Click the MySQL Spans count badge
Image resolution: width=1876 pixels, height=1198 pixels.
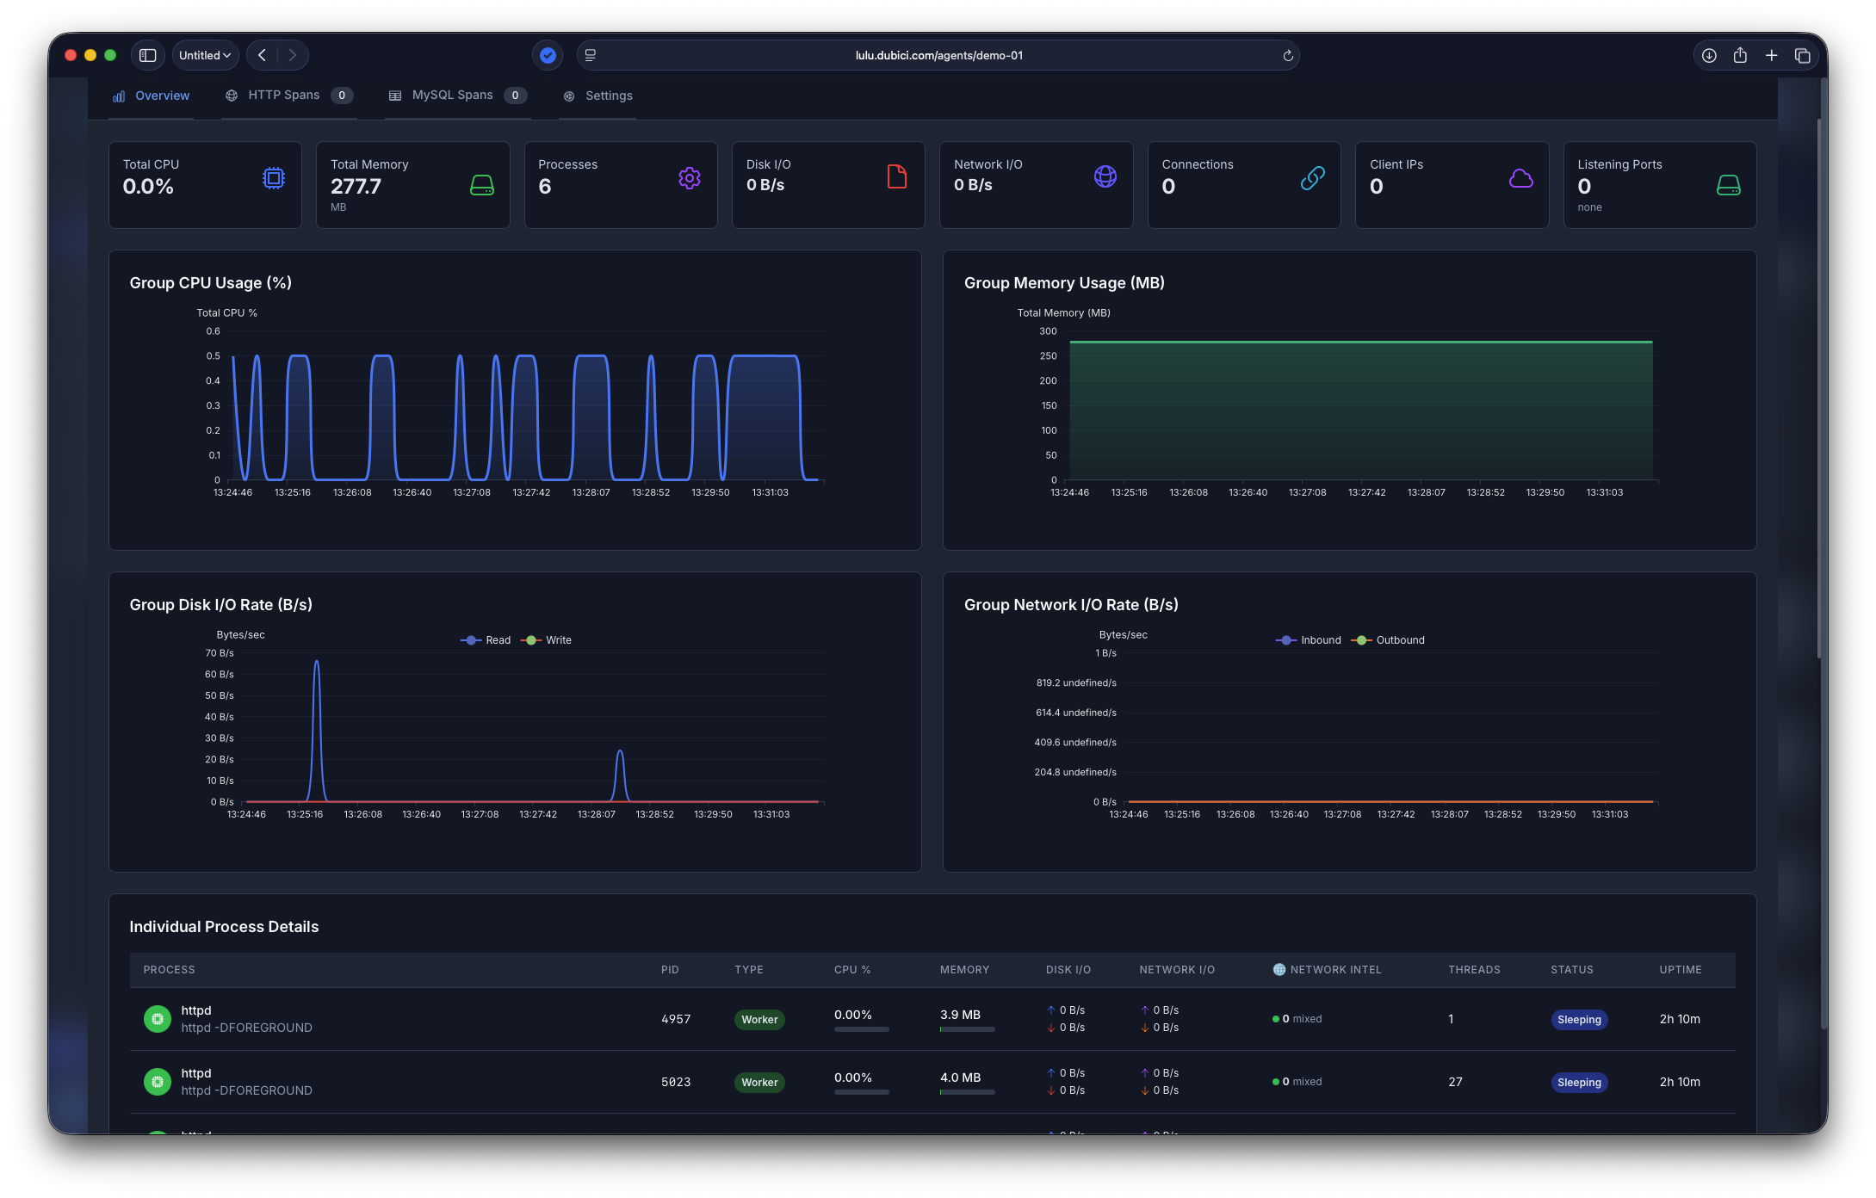(x=517, y=96)
